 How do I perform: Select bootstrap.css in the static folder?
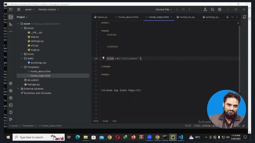[37, 63]
